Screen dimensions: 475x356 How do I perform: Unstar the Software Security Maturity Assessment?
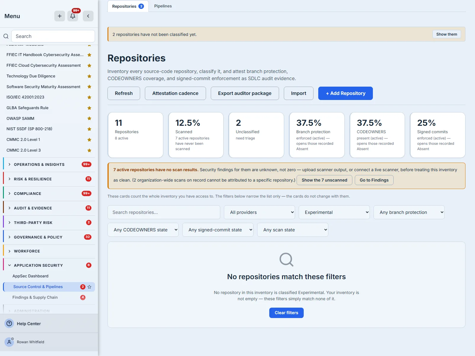point(89,87)
